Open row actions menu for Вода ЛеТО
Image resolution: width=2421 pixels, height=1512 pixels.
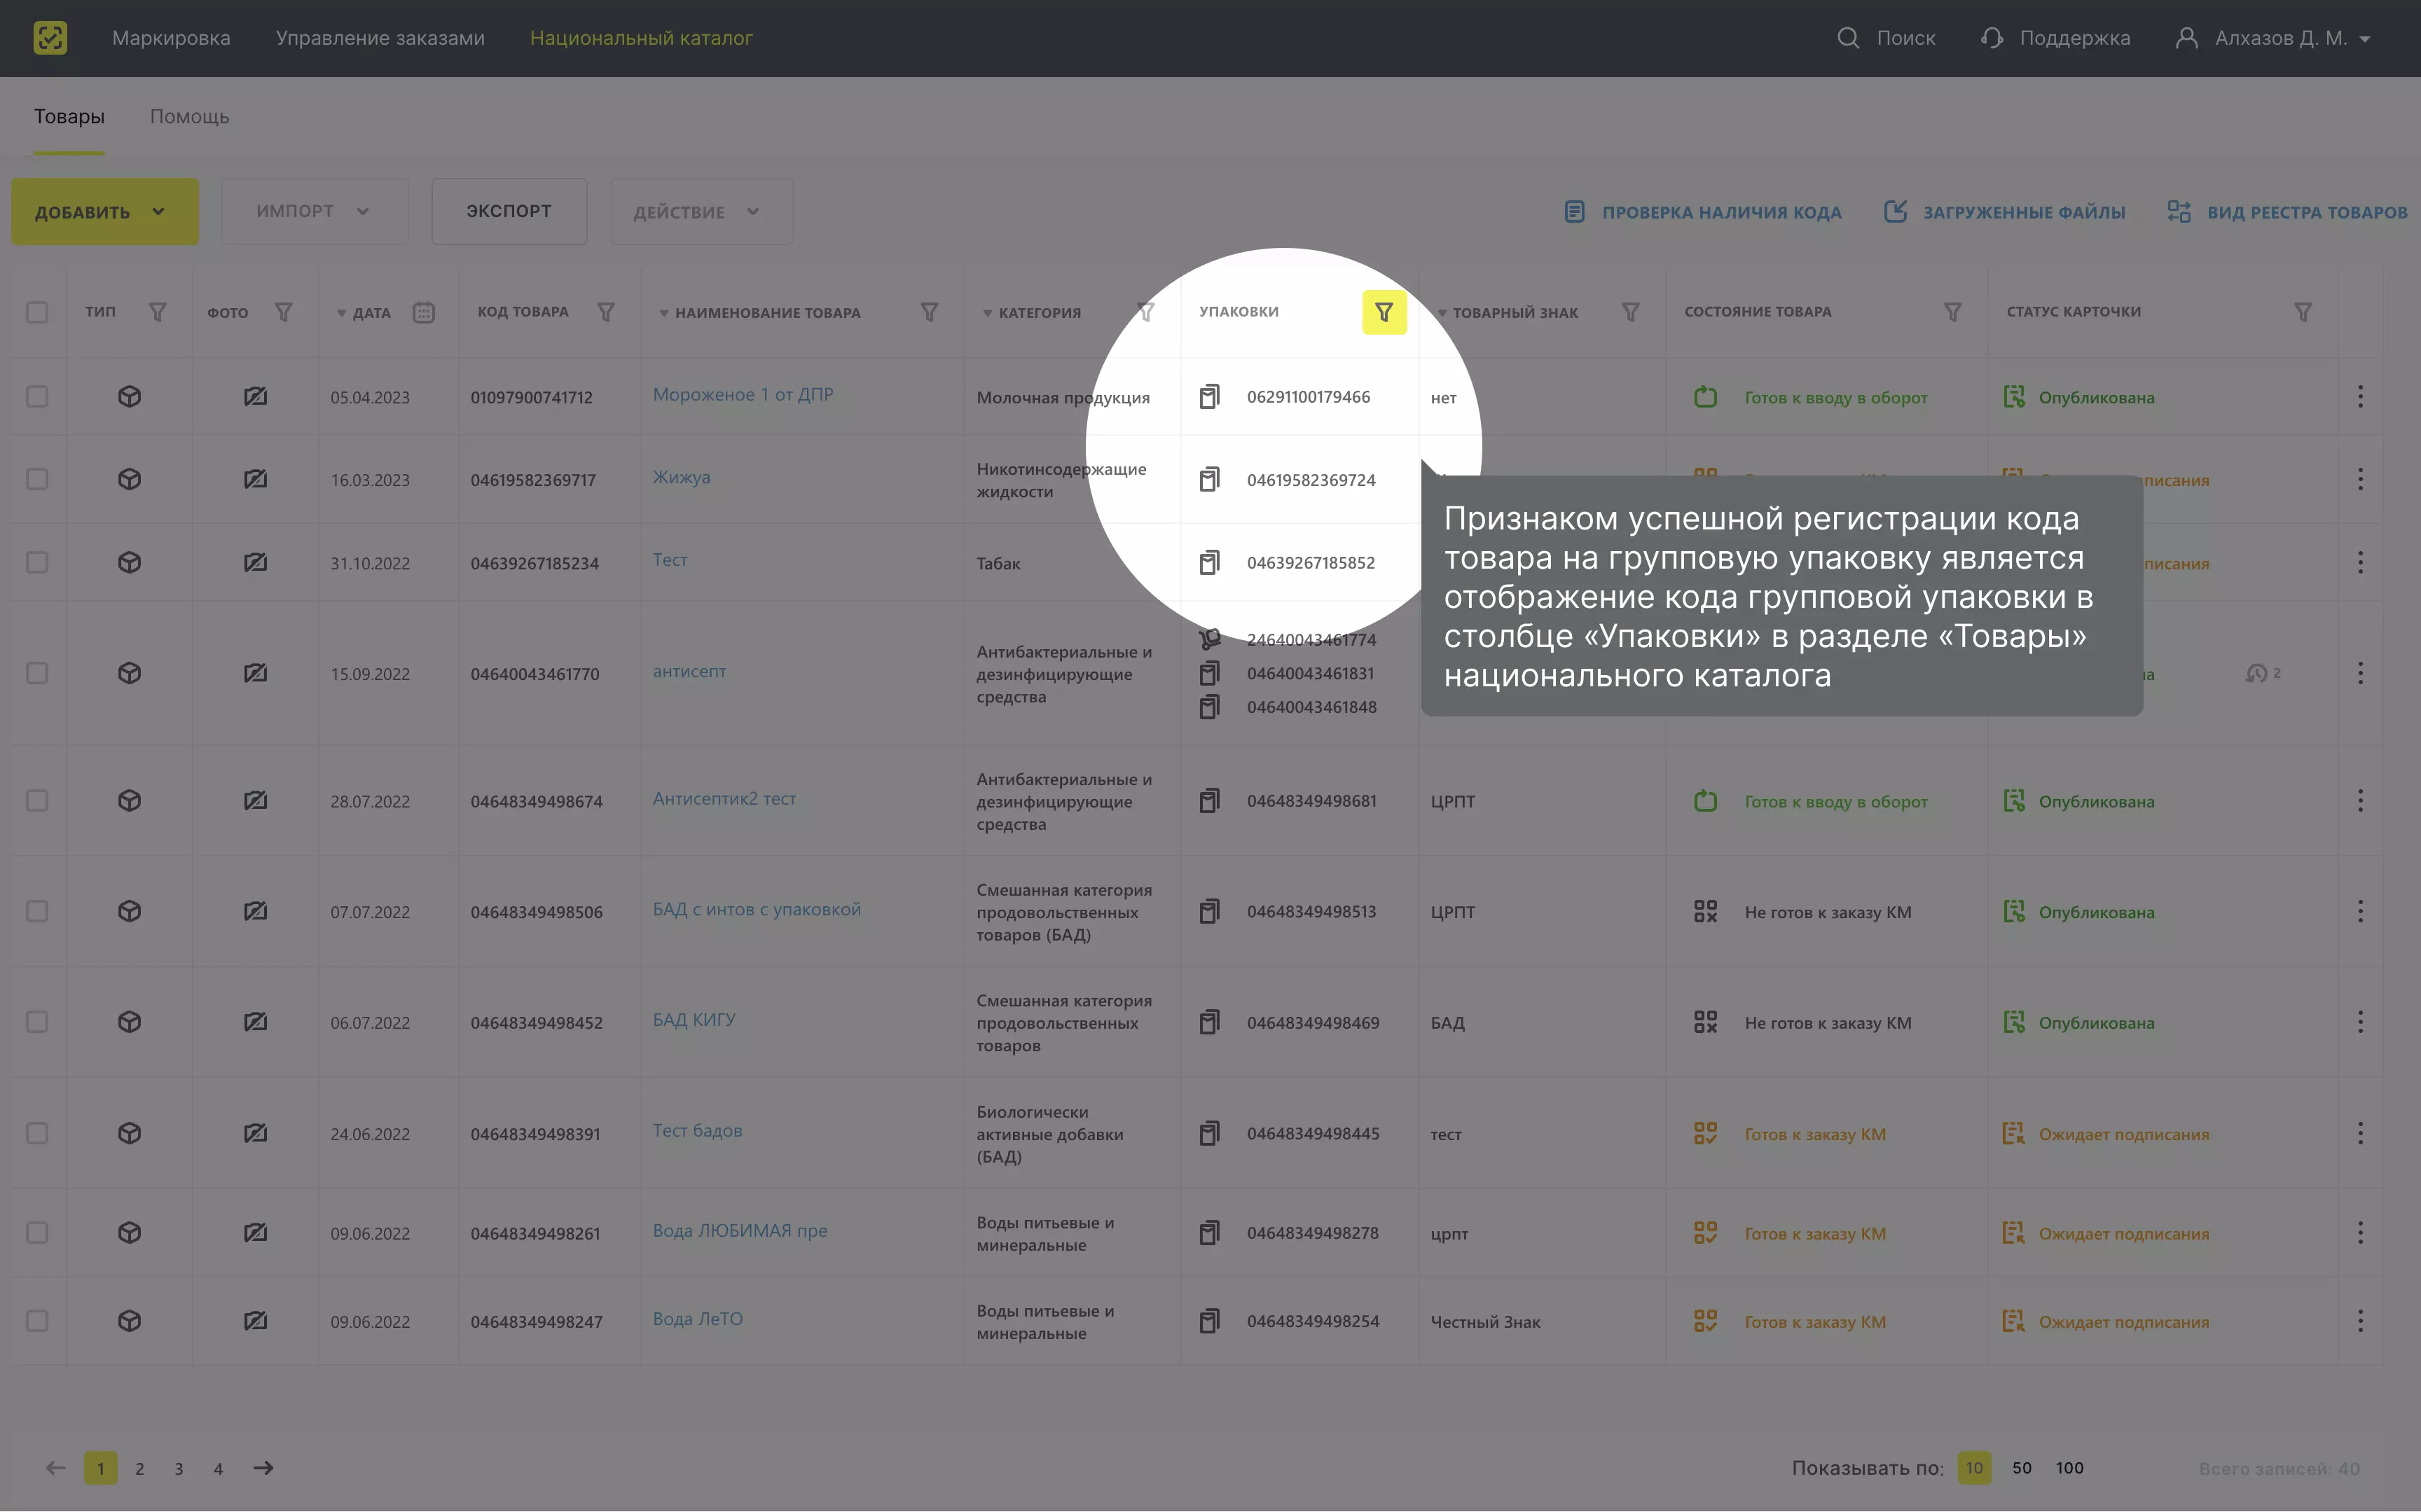pyautogui.click(x=2360, y=1321)
